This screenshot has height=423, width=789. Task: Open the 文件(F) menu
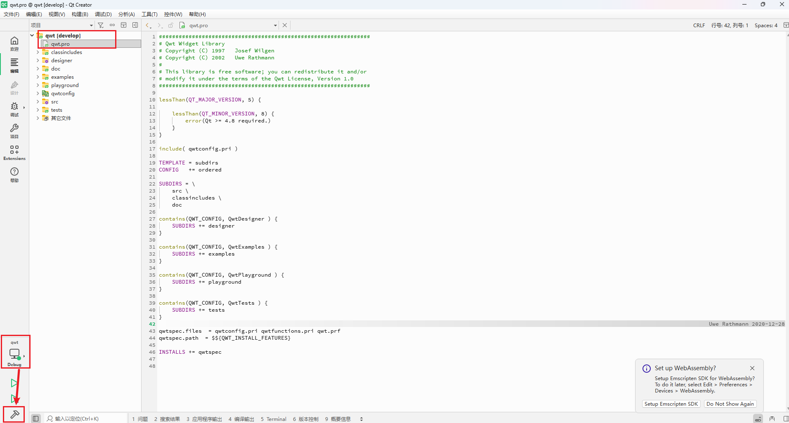pos(12,14)
